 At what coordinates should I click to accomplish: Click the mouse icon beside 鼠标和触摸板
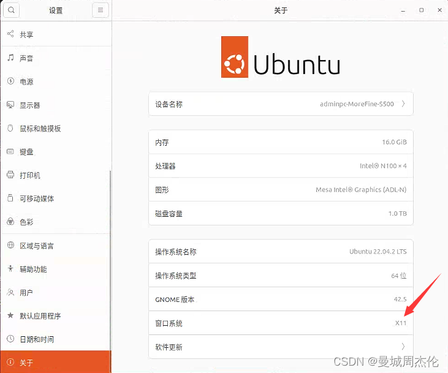10,128
